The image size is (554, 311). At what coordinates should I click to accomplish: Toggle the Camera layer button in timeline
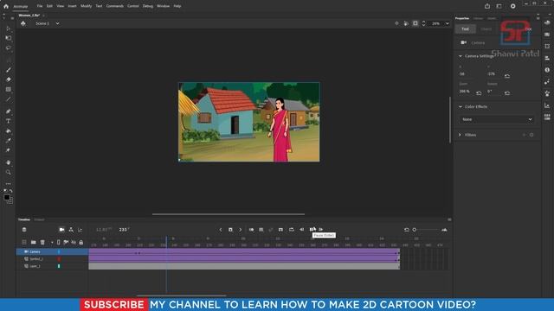pyautogui.click(x=61, y=230)
